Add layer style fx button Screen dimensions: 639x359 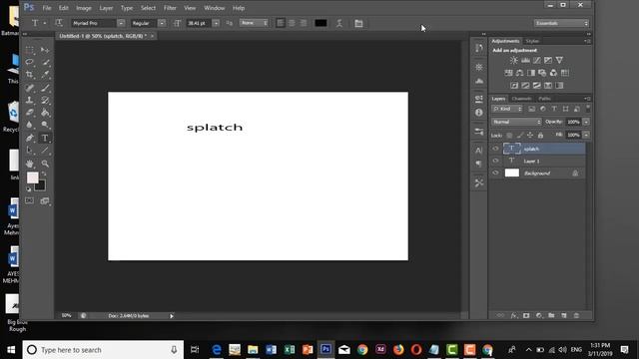[x=514, y=315]
